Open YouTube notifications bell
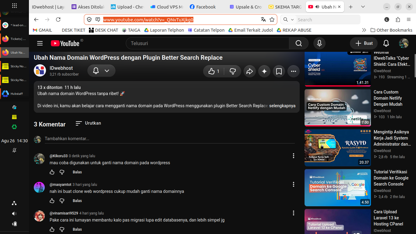Viewport: 416px width, 234px height. pyautogui.click(x=386, y=43)
